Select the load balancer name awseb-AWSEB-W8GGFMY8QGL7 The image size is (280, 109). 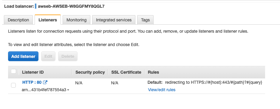(71, 6)
